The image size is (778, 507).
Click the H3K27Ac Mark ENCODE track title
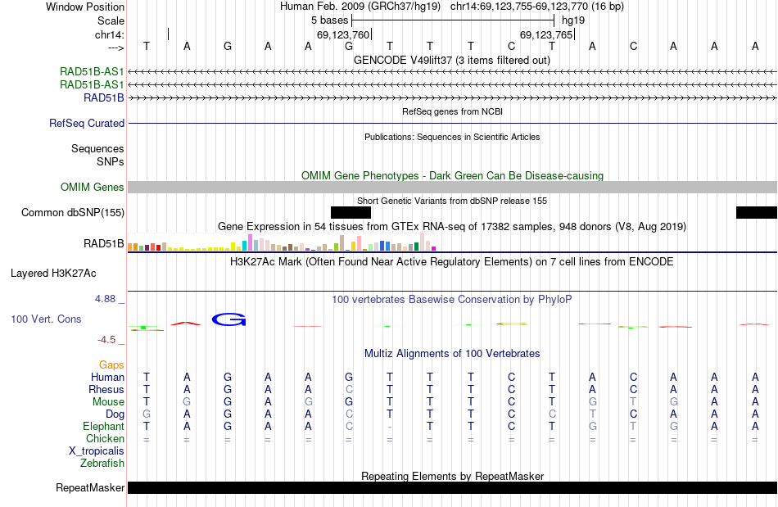[x=452, y=261]
